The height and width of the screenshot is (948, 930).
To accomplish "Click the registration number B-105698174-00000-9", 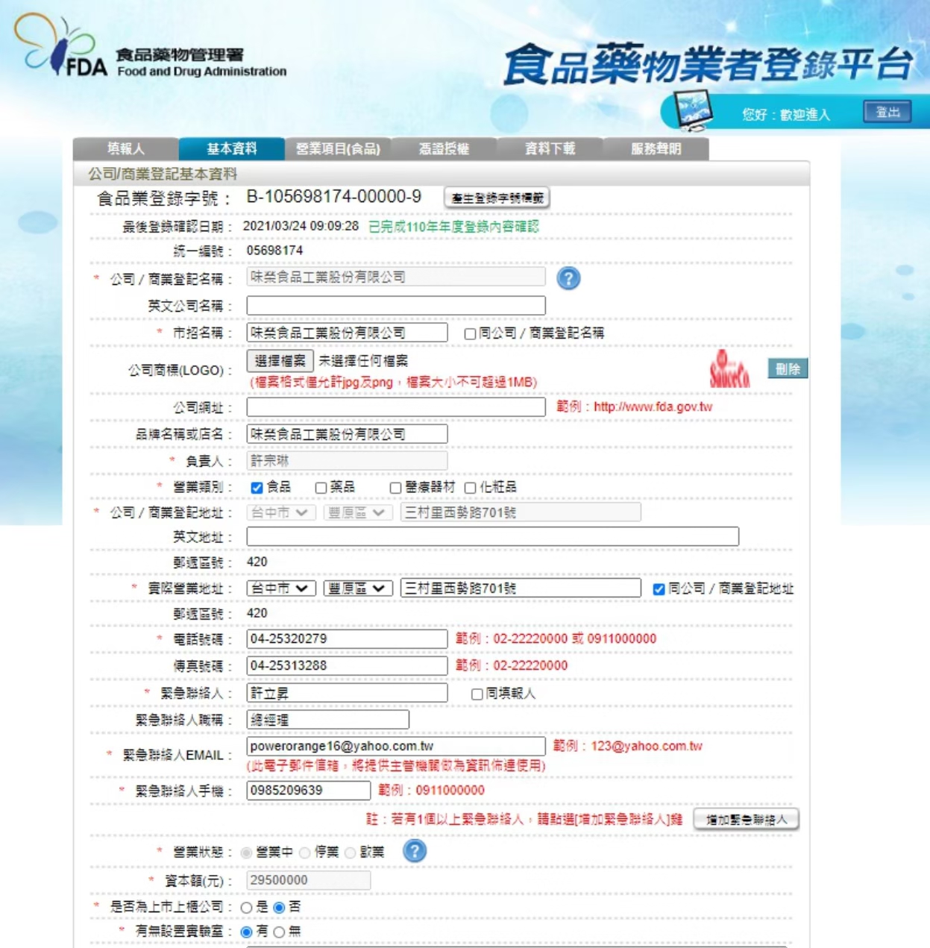I will [x=334, y=197].
